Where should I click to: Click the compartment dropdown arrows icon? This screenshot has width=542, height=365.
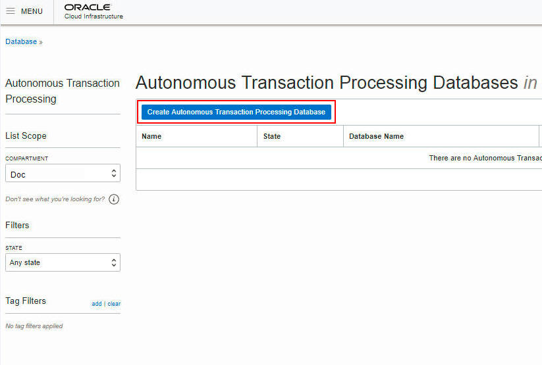click(114, 173)
